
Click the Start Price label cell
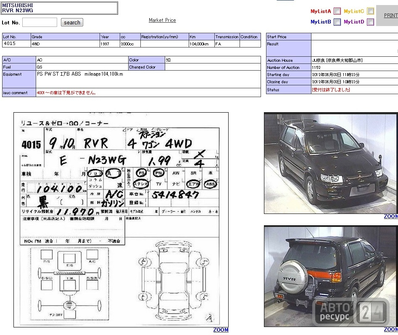pos(289,37)
